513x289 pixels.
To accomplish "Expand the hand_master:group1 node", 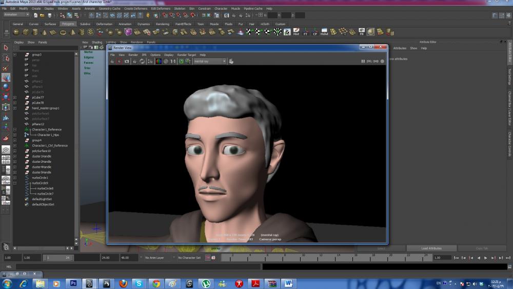I will point(15,108).
